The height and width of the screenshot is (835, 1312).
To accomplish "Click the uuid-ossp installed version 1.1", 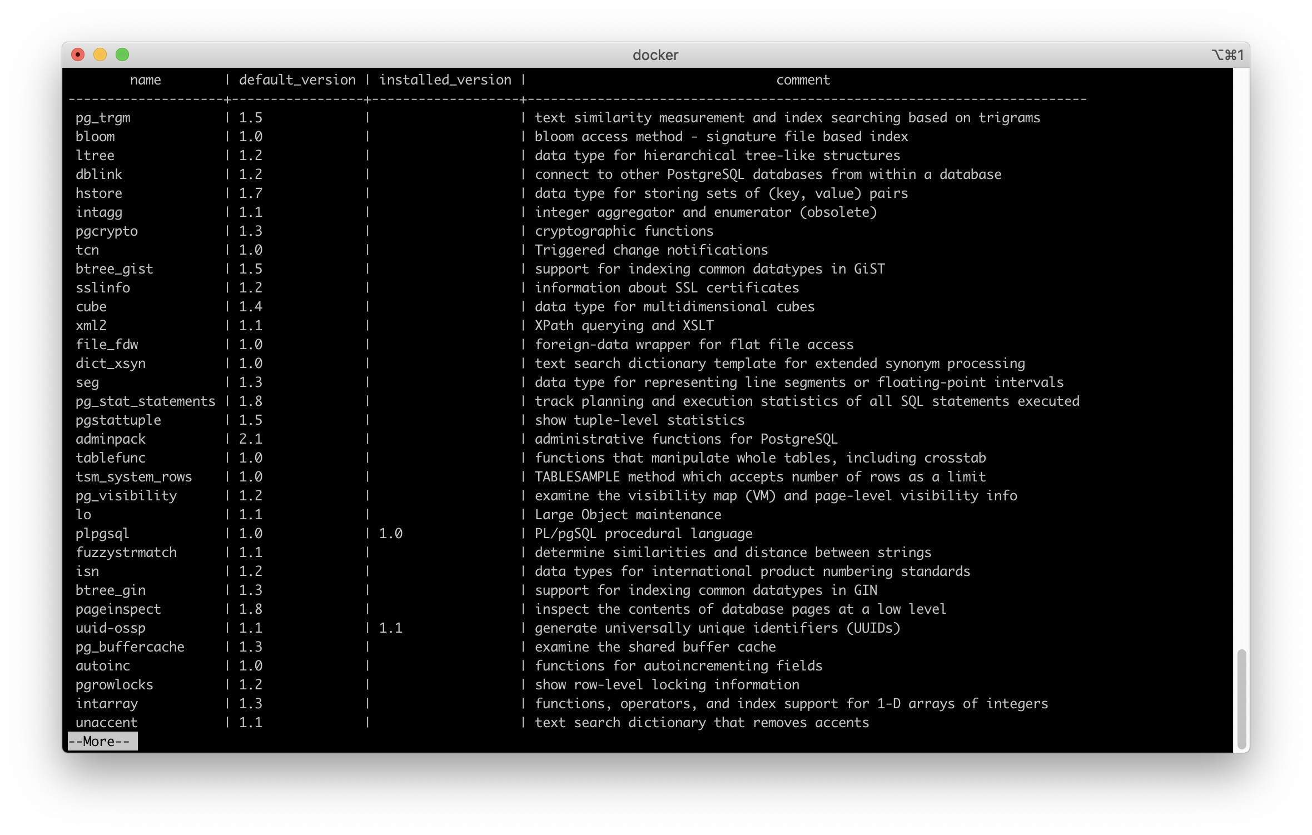I will pyautogui.click(x=391, y=628).
